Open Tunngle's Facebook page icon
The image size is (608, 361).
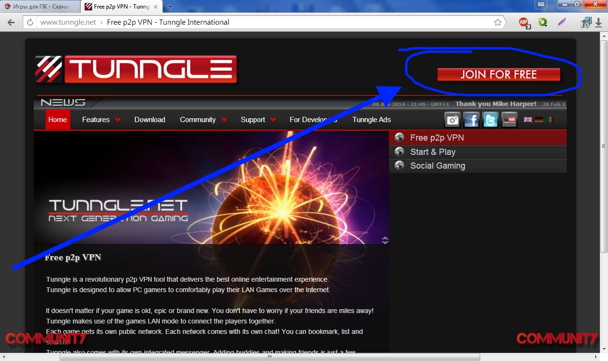pos(471,120)
